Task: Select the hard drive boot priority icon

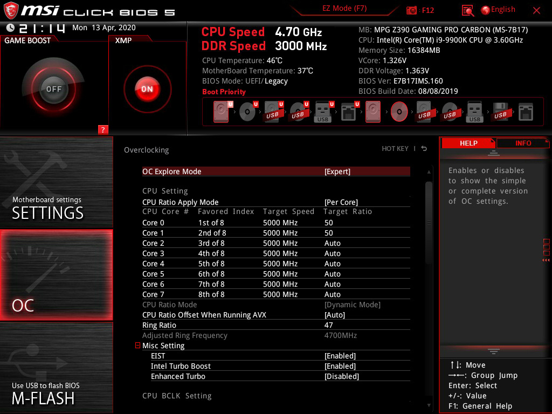Action: 220,111
